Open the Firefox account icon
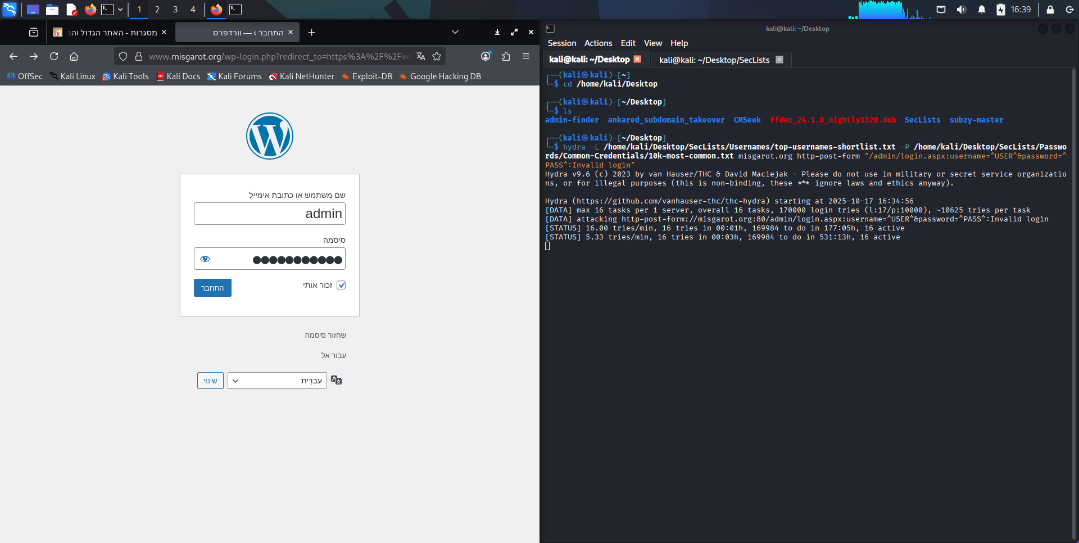 pyautogui.click(x=486, y=56)
